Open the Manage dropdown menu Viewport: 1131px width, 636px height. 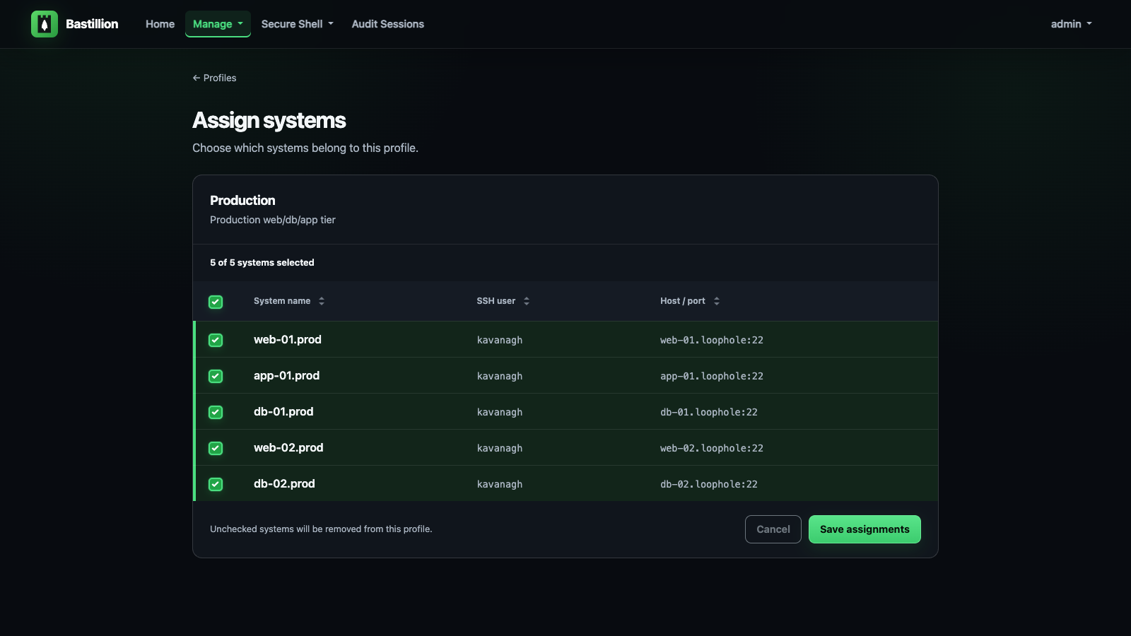(218, 24)
